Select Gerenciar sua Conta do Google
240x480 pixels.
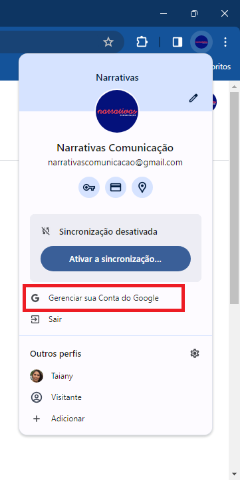pyautogui.click(x=104, y=298)
